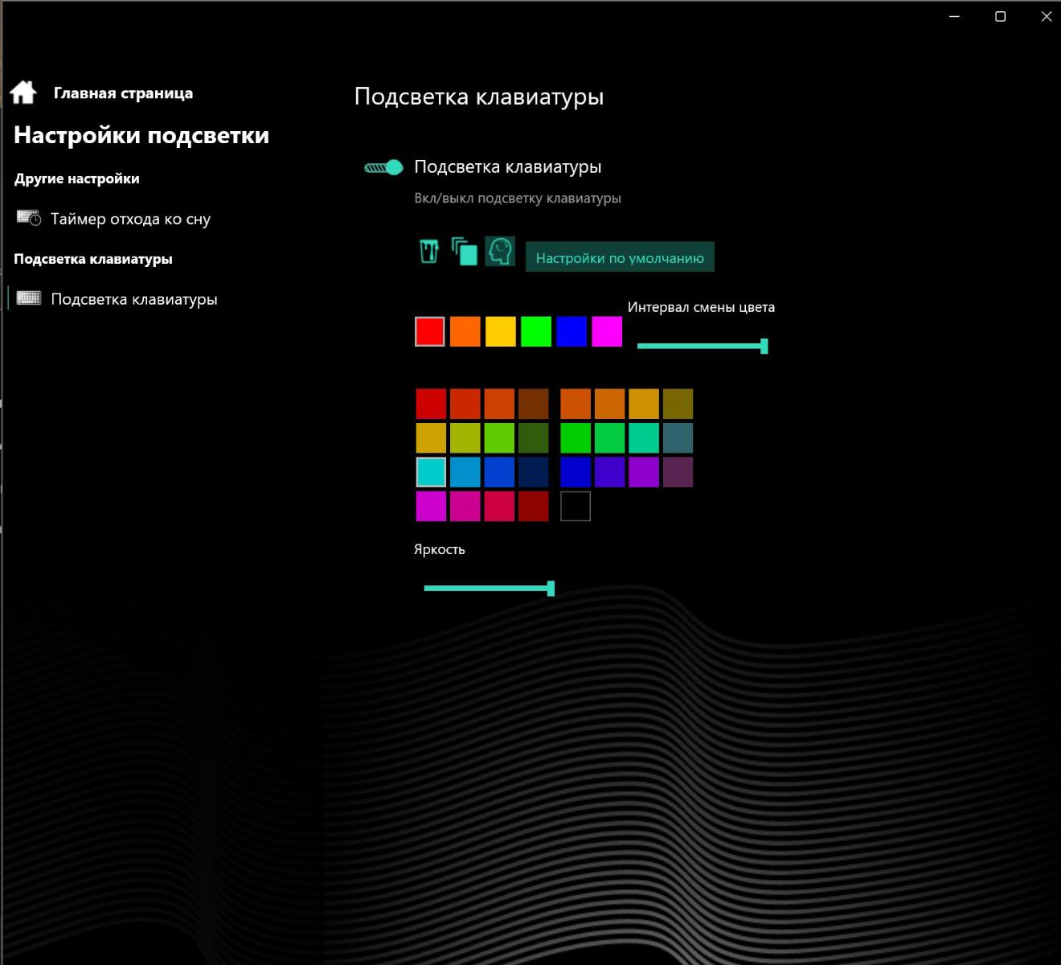This screenshot has width=1061, height=965.
Task: Choose the neon green swatch in preset row
Action: click(x=536, y=331)
